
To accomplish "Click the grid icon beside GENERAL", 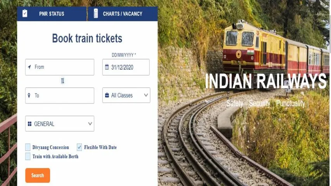I will click(29, 124).
